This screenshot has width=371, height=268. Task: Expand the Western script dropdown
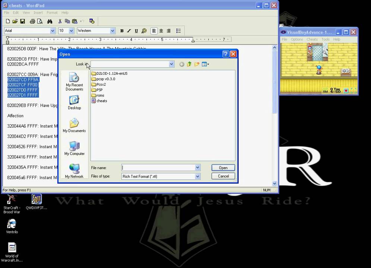112,31
